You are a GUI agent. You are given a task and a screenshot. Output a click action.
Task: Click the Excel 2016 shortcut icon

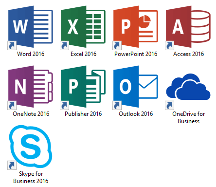pyautogui.click(x=83, y=27)
